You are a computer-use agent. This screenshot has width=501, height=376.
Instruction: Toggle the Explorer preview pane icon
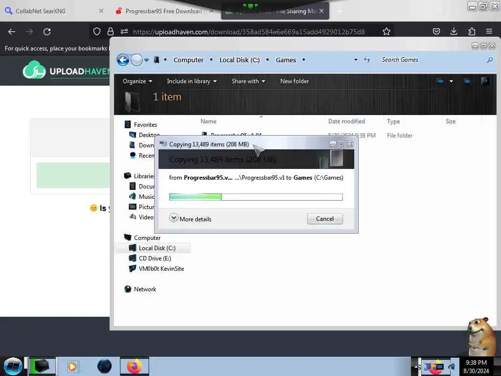467,81
